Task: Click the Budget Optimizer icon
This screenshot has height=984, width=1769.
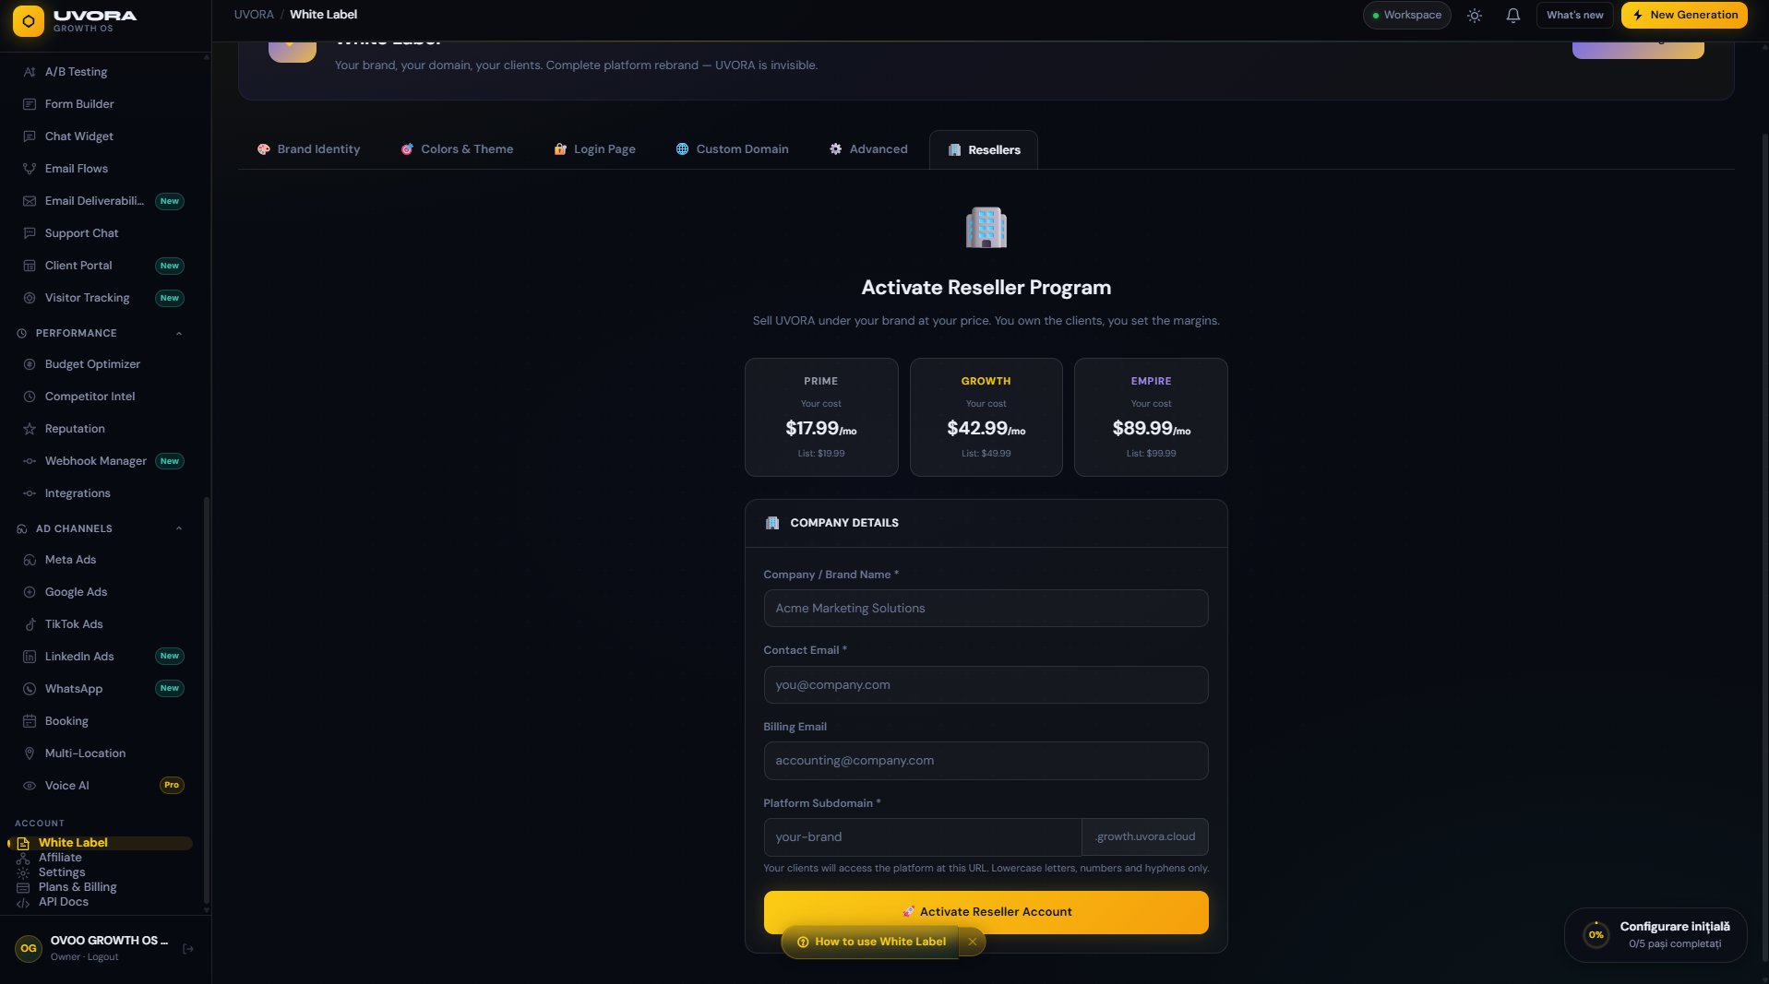Action: 30,364
